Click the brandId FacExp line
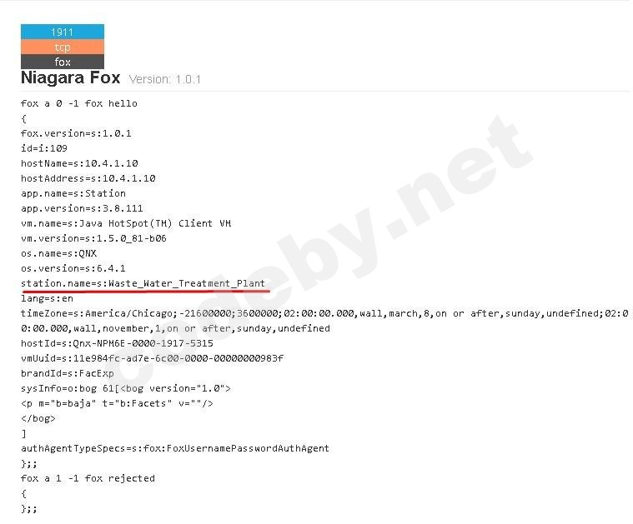The image size is (633, 524). tap(68, 373)
